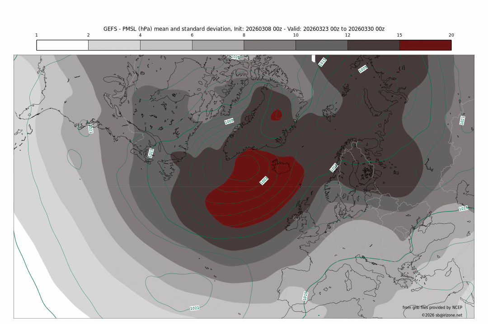
Task: Click the 10–12 colorbar segment
Action: click(321, 45)
